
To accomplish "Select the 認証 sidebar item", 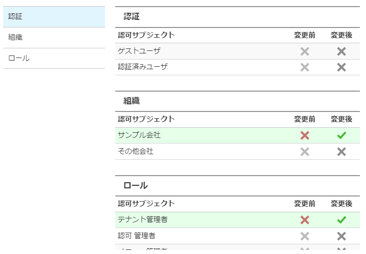I will [x=54, y=17].
